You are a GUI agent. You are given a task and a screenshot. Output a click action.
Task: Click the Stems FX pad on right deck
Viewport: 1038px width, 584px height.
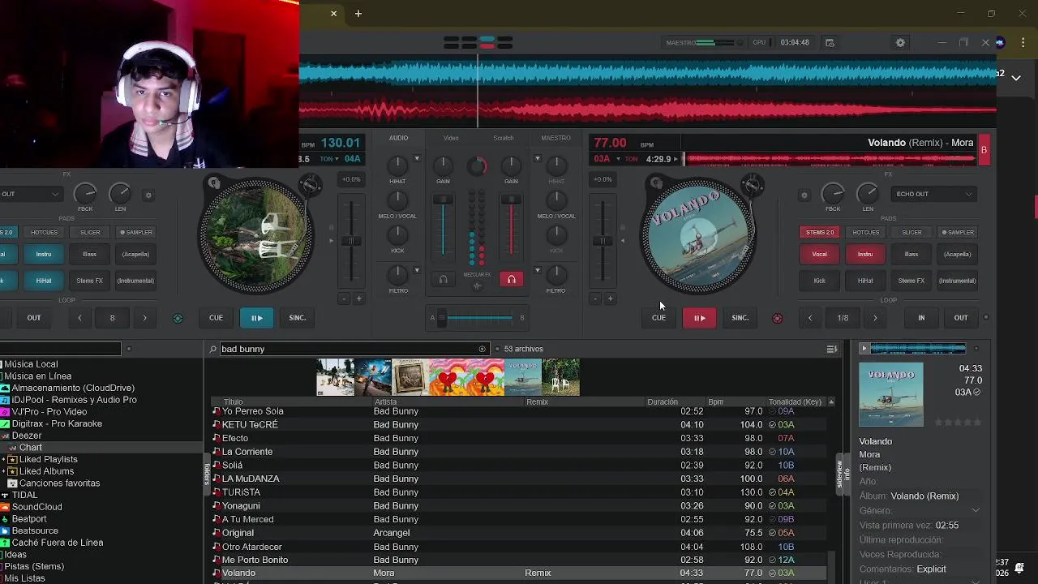(911, 281)
